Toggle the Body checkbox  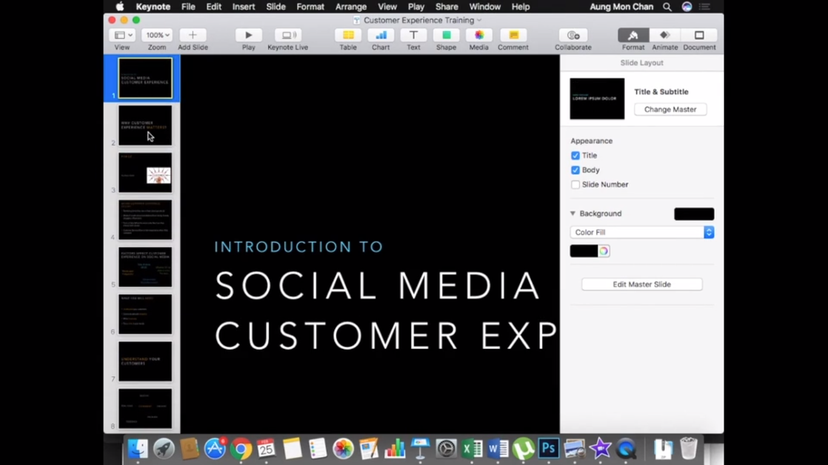pos(575,170)
